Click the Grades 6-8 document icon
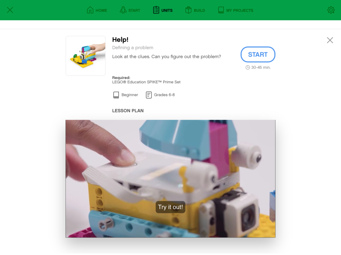Screen dimensions: 341x255 149,95
